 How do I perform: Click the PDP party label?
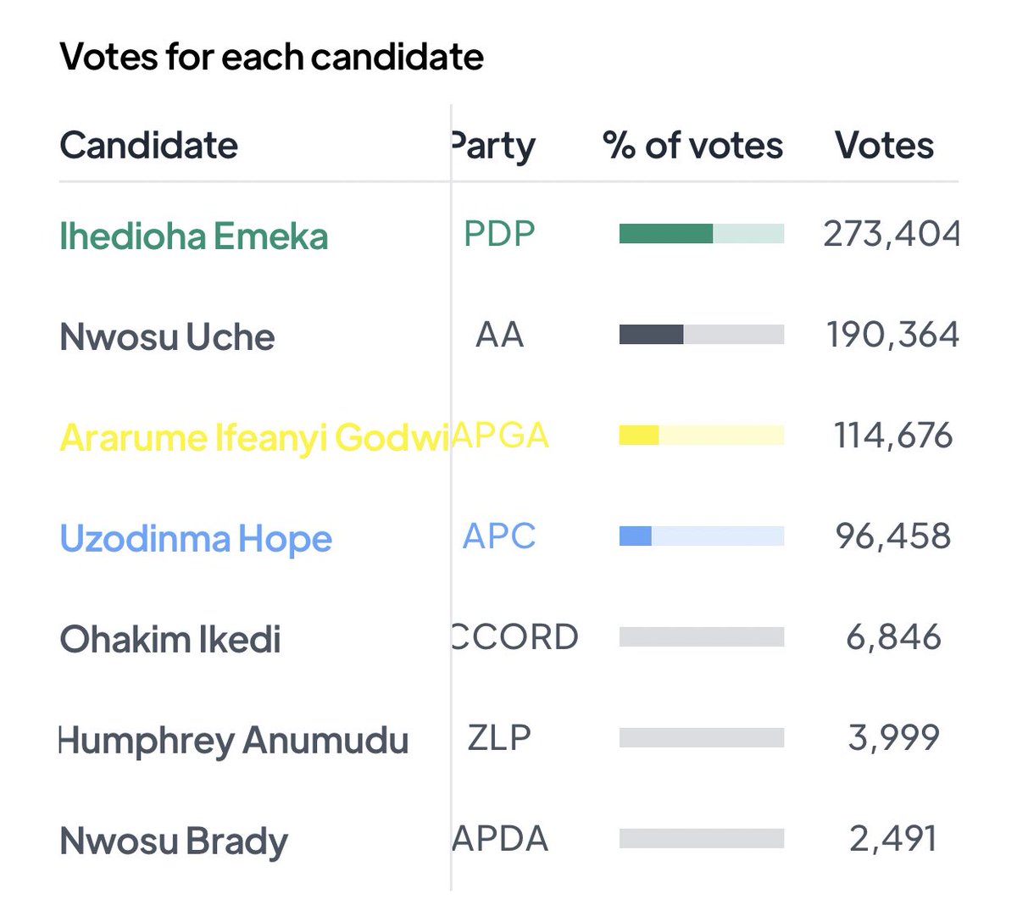(499, 234)
